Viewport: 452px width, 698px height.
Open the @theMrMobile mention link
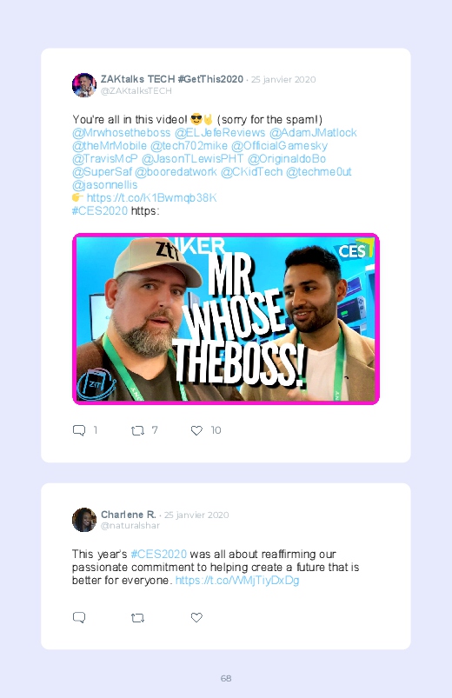[x=110, y=145]
